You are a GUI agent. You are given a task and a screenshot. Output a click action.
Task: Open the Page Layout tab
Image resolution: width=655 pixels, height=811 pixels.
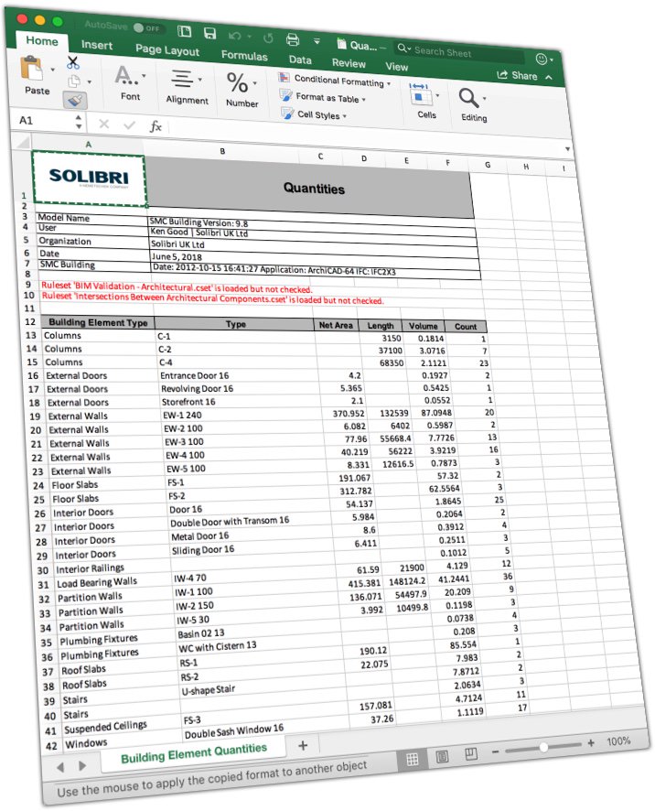(167, 49)
